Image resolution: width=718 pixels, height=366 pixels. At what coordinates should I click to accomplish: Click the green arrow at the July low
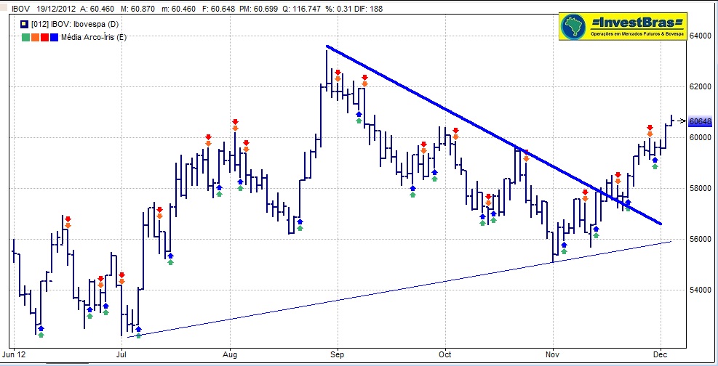(138, 335)
